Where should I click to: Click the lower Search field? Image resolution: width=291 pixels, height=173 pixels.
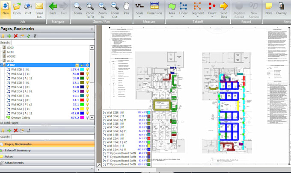[x=53, y=137]
